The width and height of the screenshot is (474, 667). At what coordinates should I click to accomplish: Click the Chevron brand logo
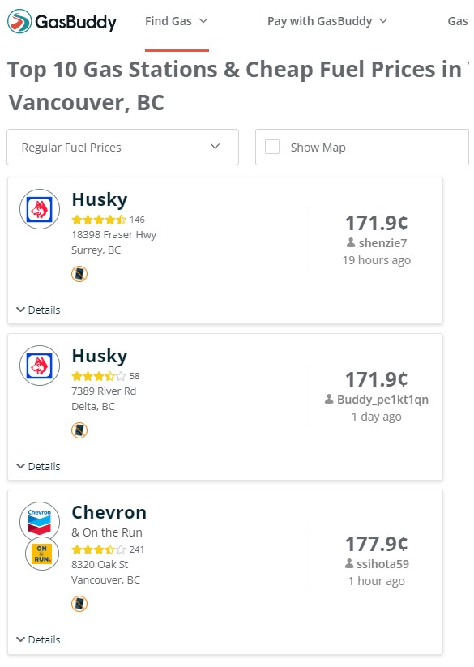(x=40, y=521)
